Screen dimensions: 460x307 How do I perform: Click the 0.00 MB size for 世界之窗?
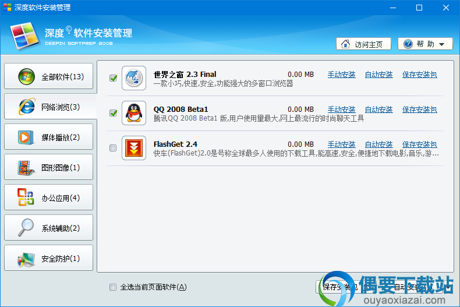click(x=300, y=75)
